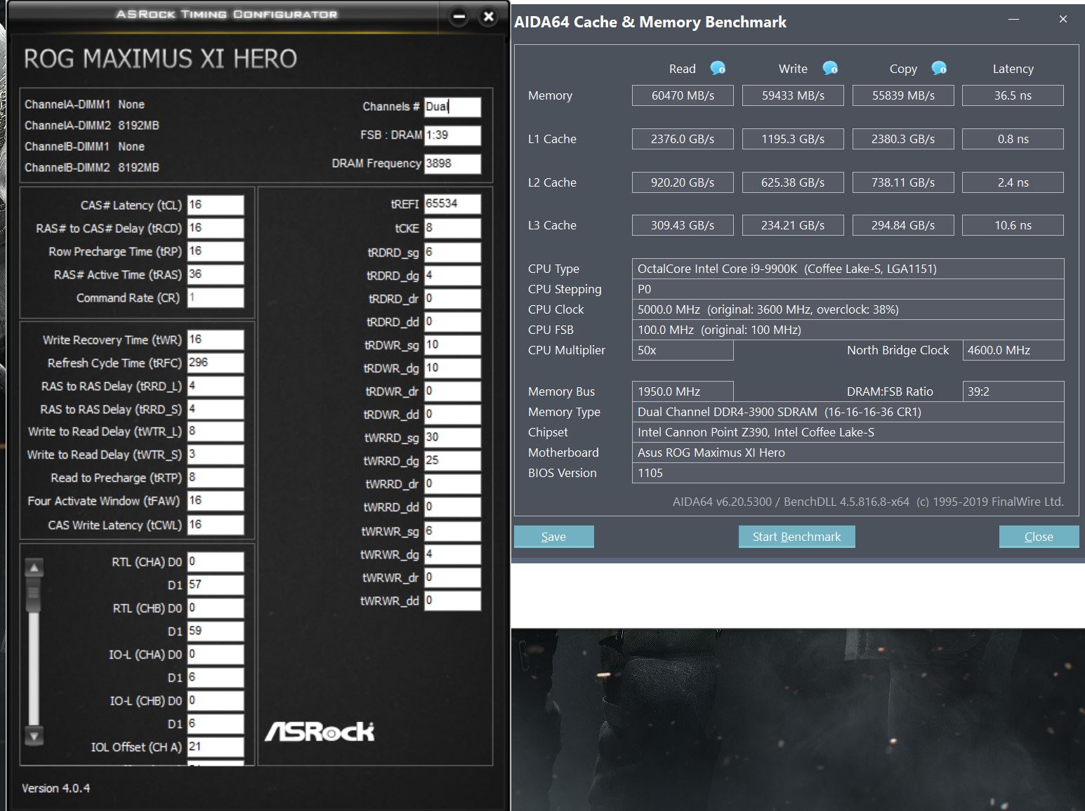Click the tWRWR_sg field
The height and width of the screenshot is (811, 1085).
pos(452,531)
